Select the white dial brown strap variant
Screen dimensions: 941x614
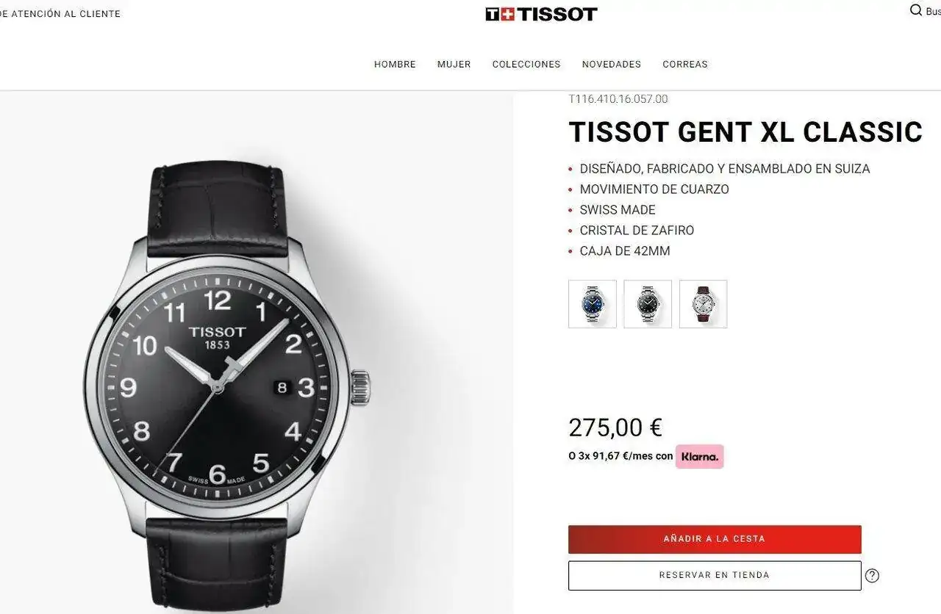click(703, 304)
